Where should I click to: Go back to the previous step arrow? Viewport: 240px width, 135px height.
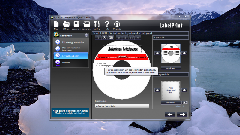tap(170, 115)
